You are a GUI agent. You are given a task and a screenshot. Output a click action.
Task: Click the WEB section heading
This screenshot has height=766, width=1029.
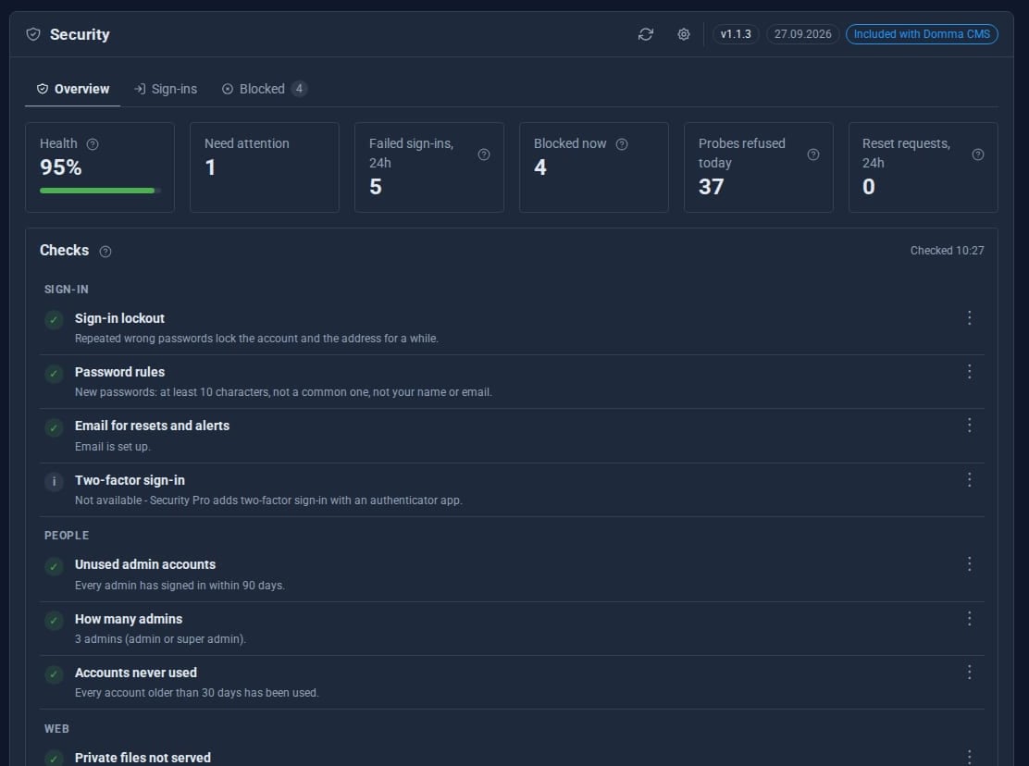[56, 729]
